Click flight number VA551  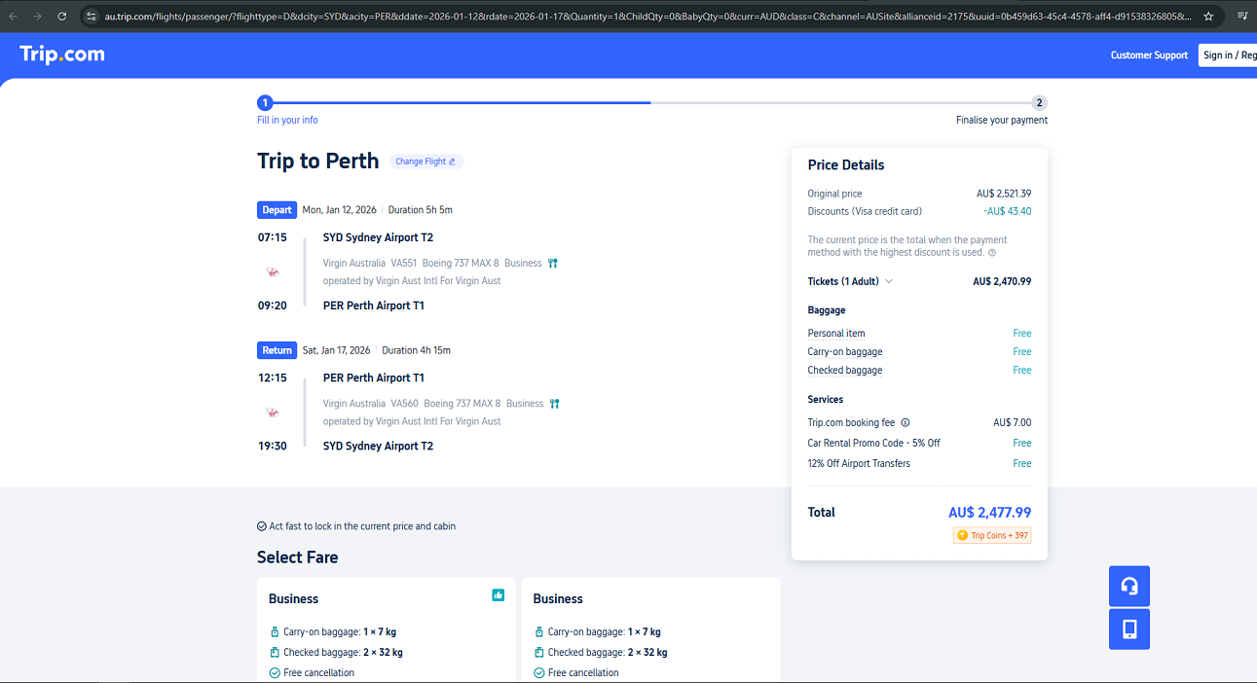click(x=404, y=263)
